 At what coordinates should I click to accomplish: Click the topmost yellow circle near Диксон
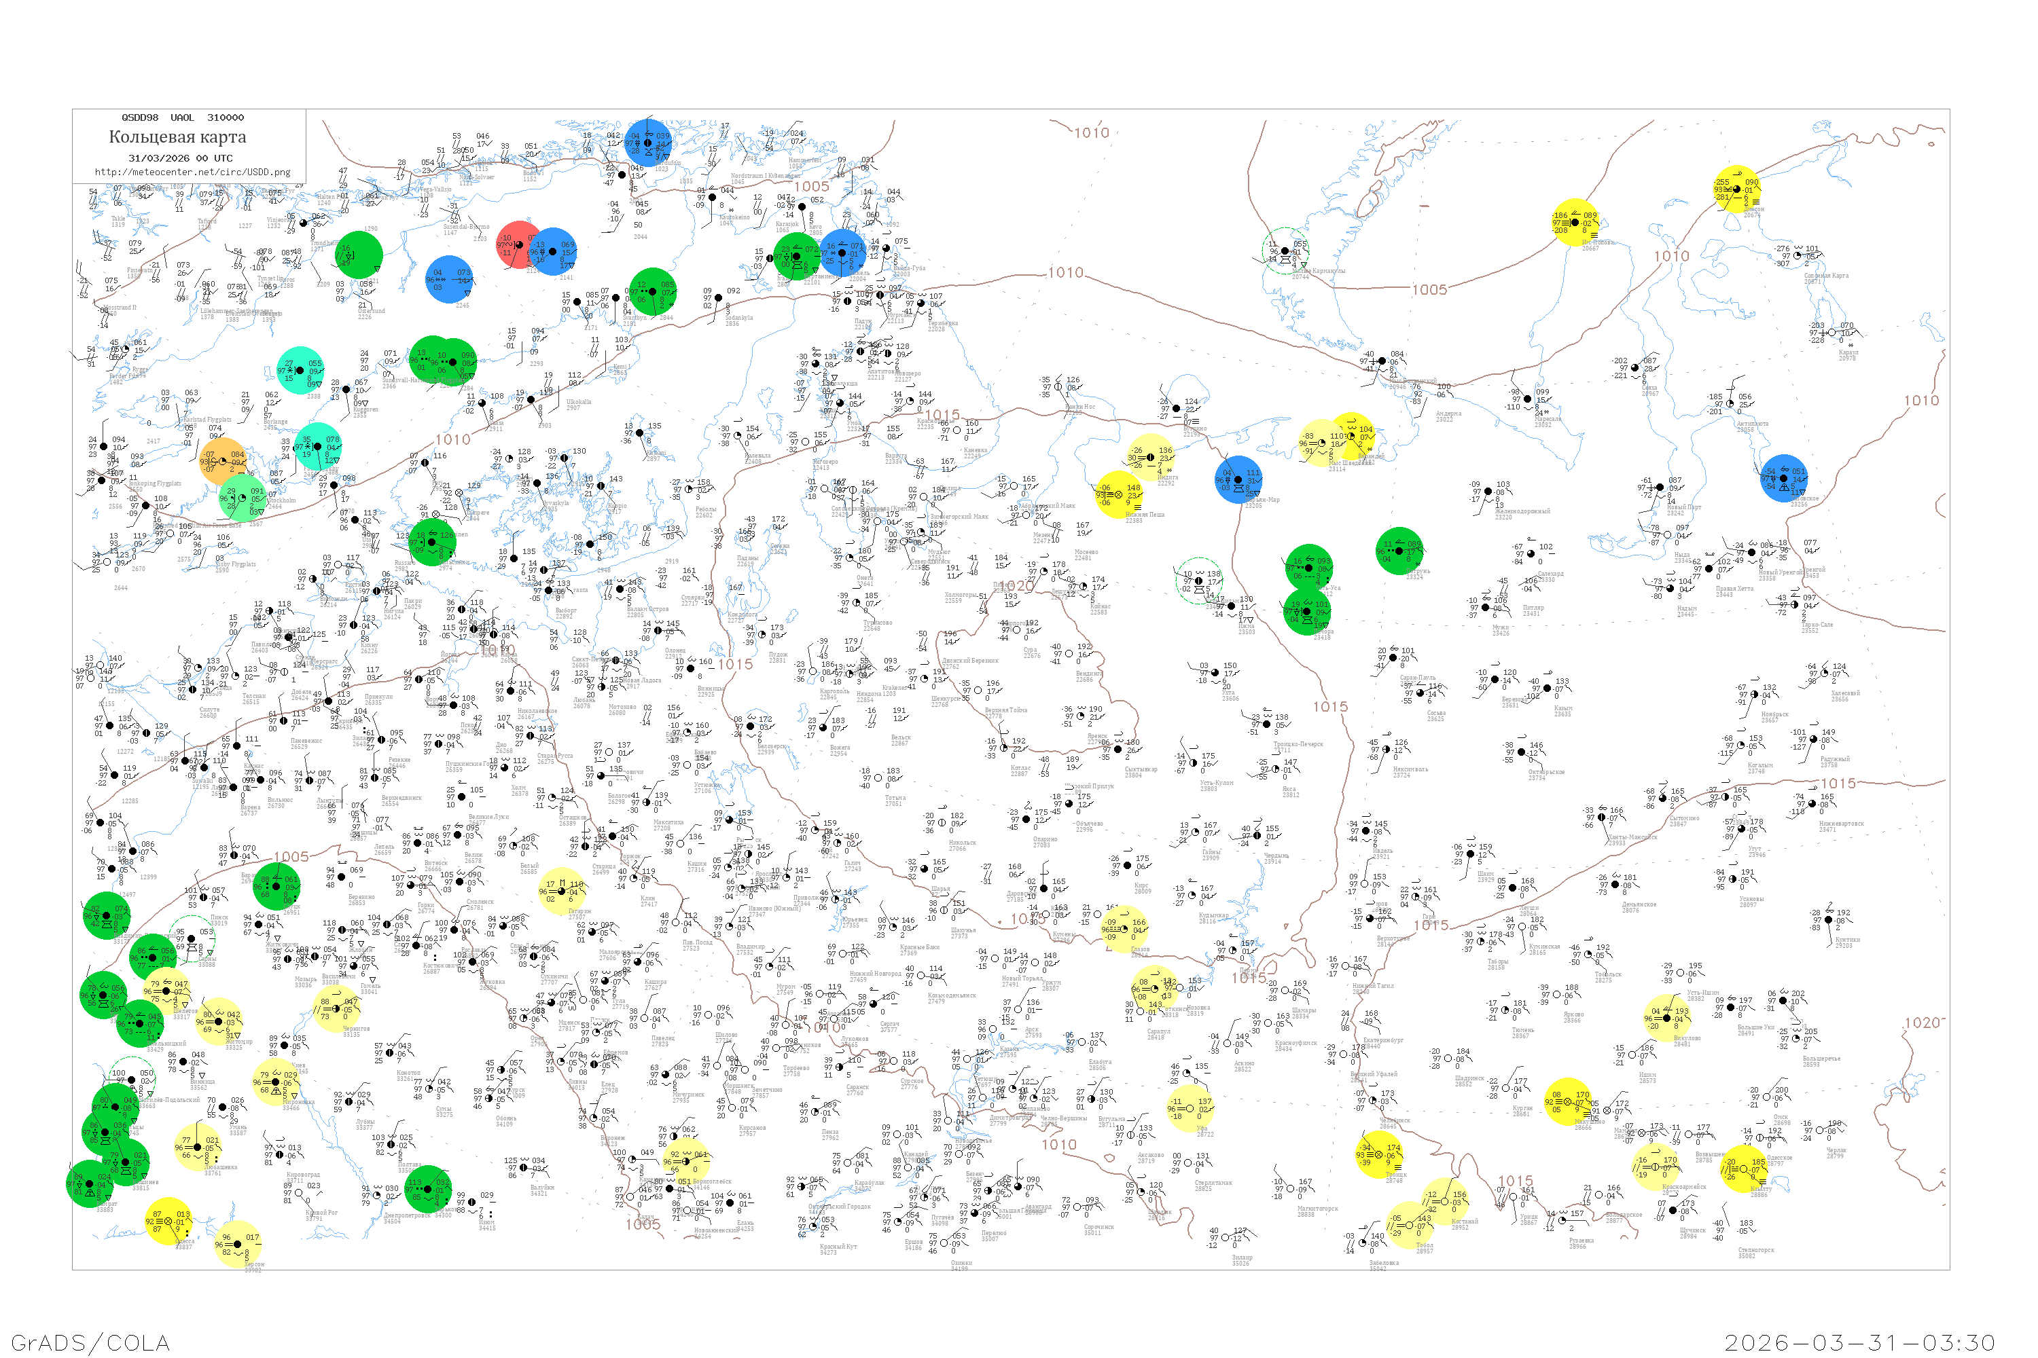pos(1736,189)
